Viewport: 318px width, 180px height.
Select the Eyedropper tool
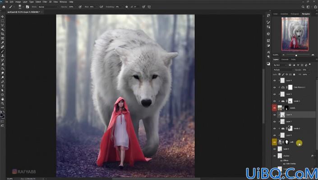tap(2, 43)
